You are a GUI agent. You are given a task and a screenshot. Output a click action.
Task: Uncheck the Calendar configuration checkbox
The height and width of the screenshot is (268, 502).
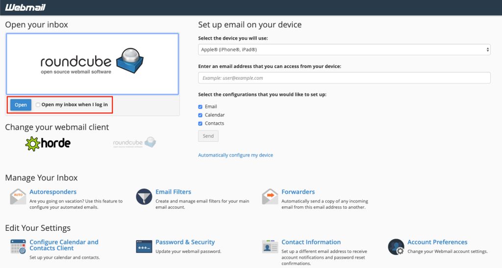200,115
